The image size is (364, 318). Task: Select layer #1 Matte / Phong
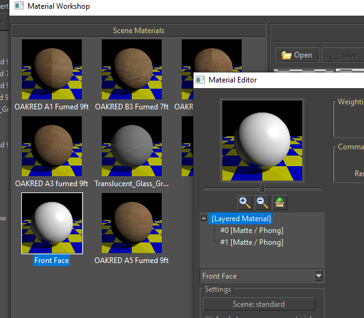(x=252, y=242)
